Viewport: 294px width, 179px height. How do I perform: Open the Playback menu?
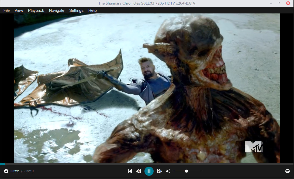(36, 10)
